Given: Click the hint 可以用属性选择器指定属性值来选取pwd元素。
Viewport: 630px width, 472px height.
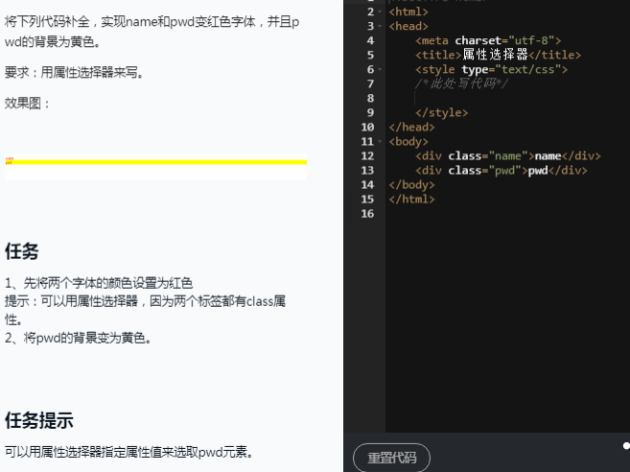Looking at the screenshot, I should 129,452.
